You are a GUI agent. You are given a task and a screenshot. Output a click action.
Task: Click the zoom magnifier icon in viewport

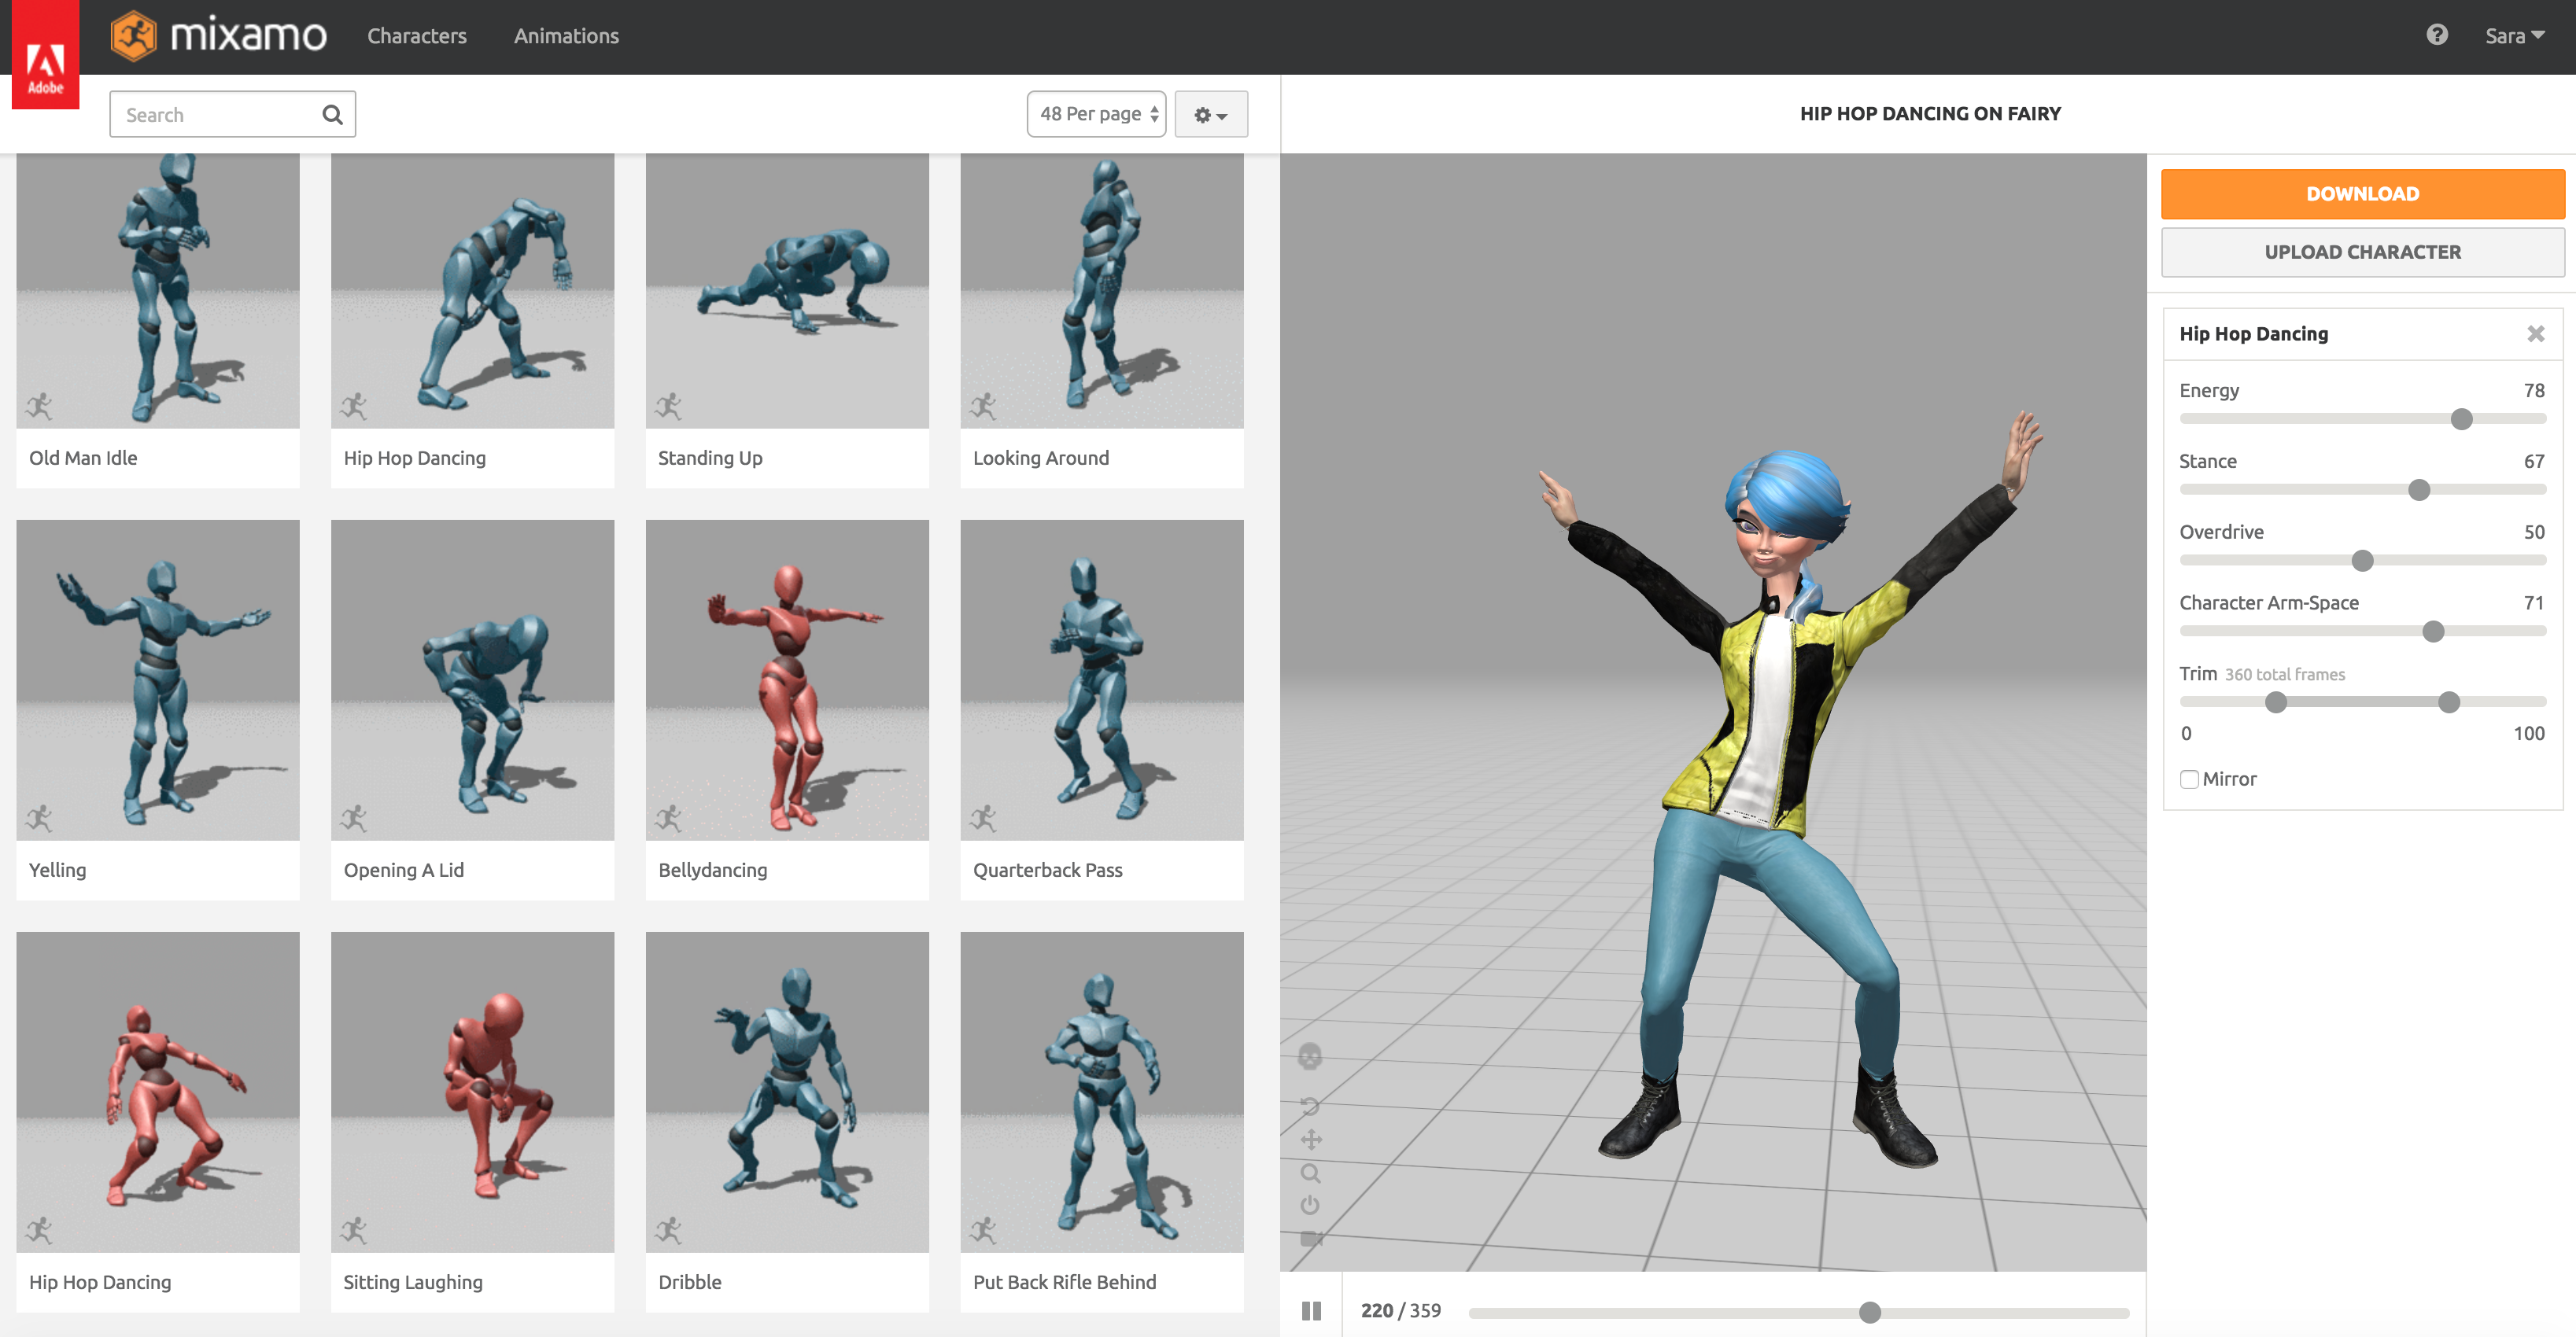pos(1311,1172)
